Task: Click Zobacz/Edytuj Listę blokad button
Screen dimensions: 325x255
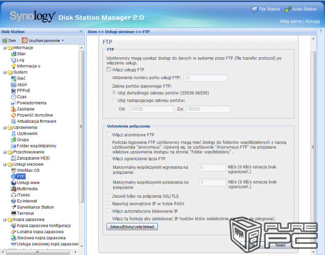Action: (x=132, y=227)
